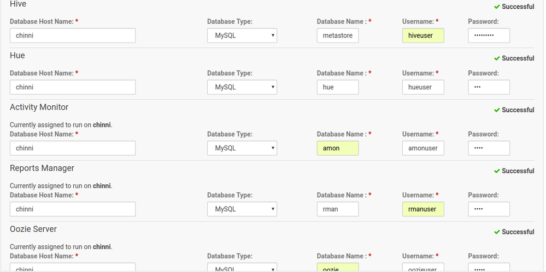Click the Hue Successful checkmark icon

[x=497, y=58]
